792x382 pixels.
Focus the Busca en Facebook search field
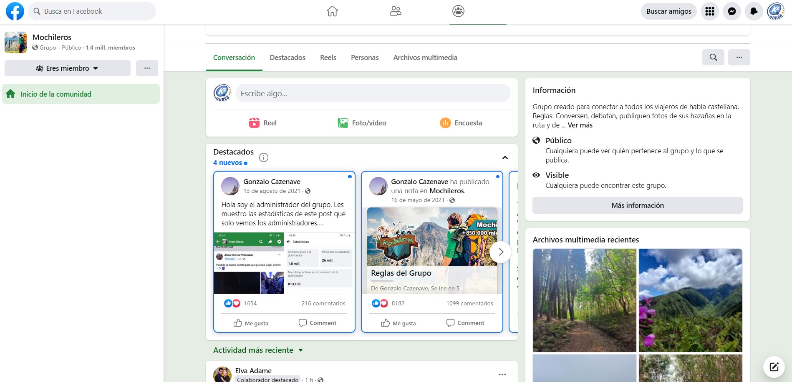92,11
